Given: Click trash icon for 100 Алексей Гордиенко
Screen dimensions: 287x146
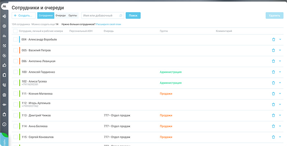Looking at the screenshot, I should (x=273, y=72).
